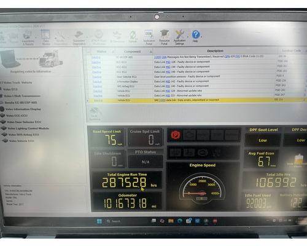
Task: Click the Total Engine Run Time value
Action: click(x=124, y=183)
